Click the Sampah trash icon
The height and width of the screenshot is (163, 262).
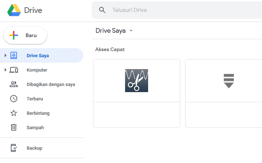tap(14, 127)
